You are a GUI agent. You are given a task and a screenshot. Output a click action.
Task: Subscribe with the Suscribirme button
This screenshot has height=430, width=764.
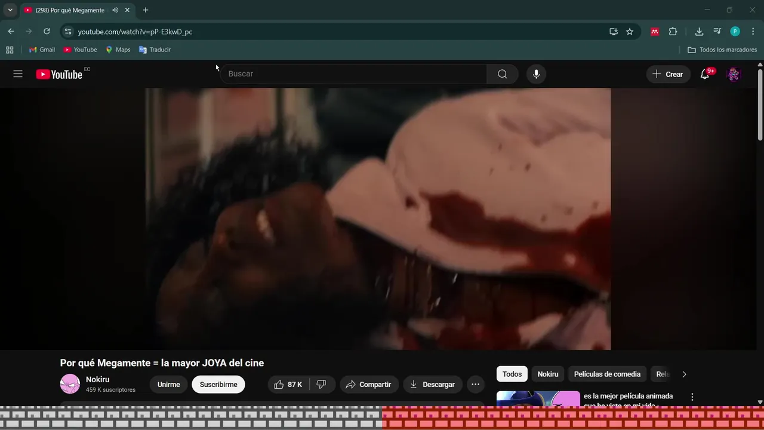pyautogui.click(x=218, y=385)
